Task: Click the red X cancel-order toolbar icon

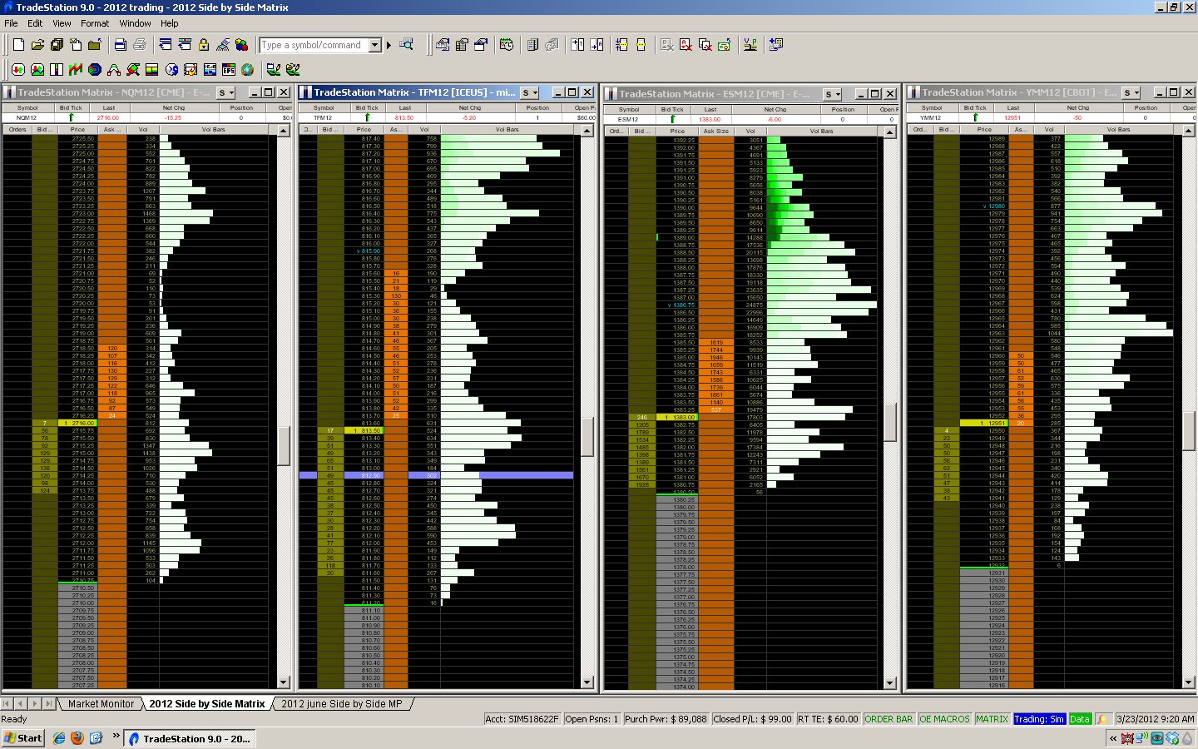Action: 686,45
